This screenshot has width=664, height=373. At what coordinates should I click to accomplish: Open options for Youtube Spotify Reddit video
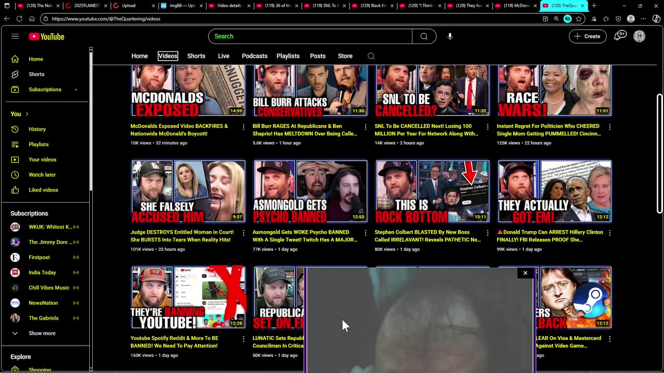(243, 339)
